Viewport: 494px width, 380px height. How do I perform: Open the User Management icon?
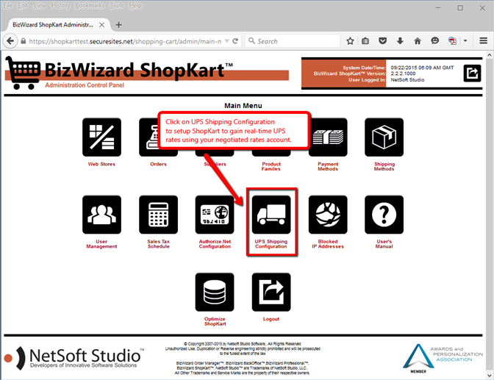[101, 215]
